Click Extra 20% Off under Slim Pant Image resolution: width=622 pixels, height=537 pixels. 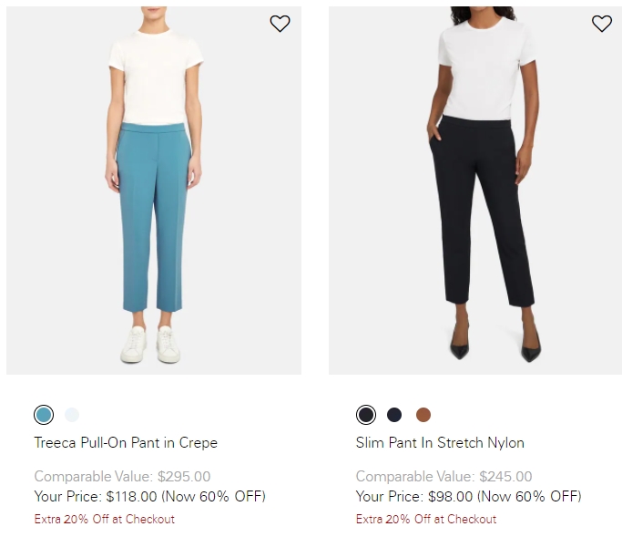[426, 519]
